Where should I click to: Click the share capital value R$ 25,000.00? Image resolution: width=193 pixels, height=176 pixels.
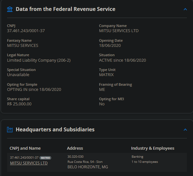coord(19,104)
